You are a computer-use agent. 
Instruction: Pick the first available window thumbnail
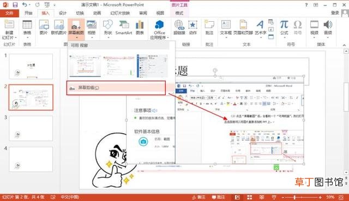pyautogui.click(x=85, y=66)
